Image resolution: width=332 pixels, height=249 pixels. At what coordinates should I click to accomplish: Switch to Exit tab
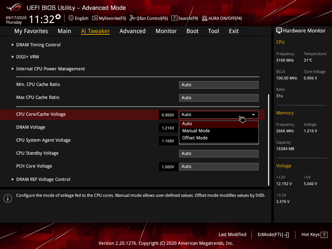pos(234,31)
